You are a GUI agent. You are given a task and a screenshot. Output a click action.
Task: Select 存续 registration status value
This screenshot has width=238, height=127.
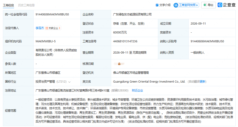point(129,24)
